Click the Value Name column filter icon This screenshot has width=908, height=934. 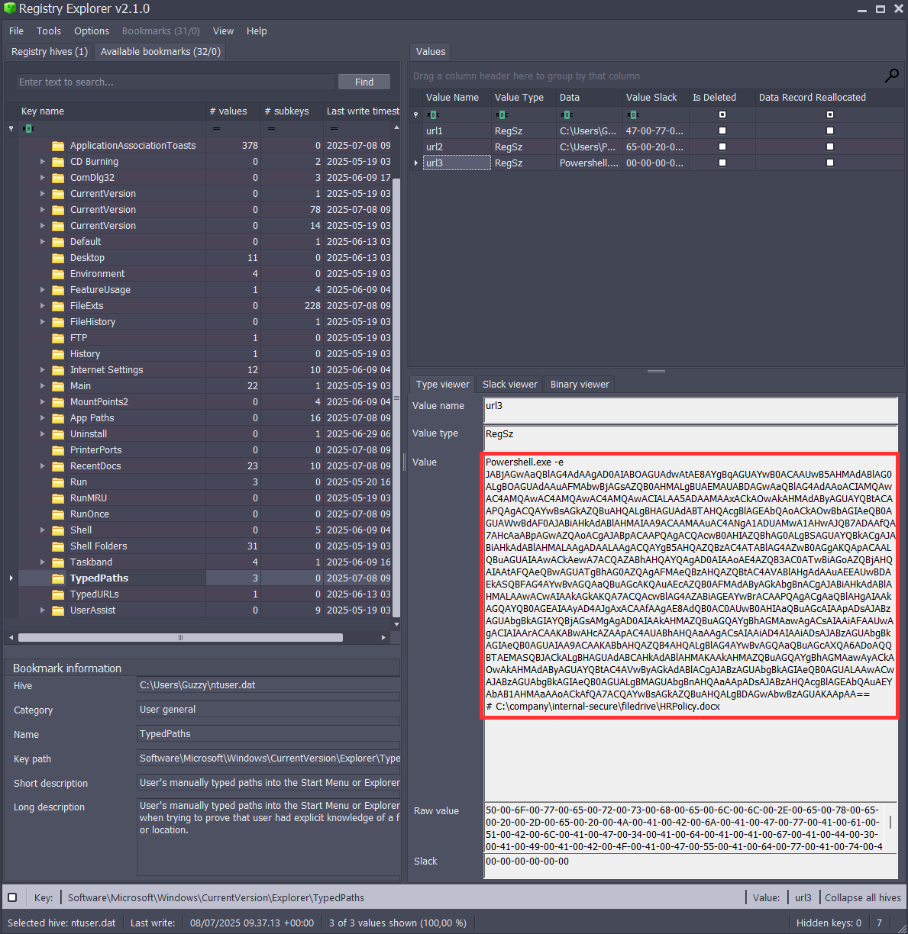click(x=432, y=114)
